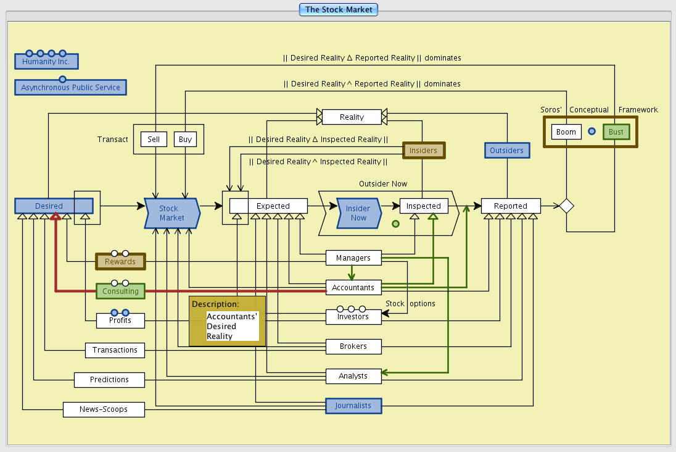676x452 pixels.
Task: Click the blue circle between Boom and Bust
Action: pyautogui.click(x=591, y=132)
